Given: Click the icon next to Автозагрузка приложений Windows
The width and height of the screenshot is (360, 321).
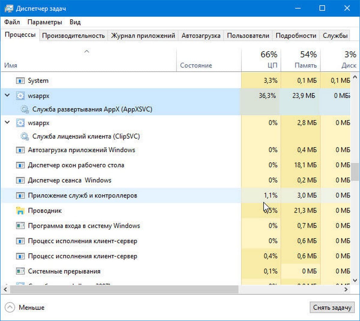Looking at the screenshot, I should click(x=20, y=150).
